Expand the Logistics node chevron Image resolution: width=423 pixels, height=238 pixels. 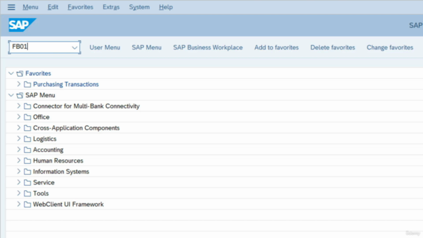tap(19, 139)
